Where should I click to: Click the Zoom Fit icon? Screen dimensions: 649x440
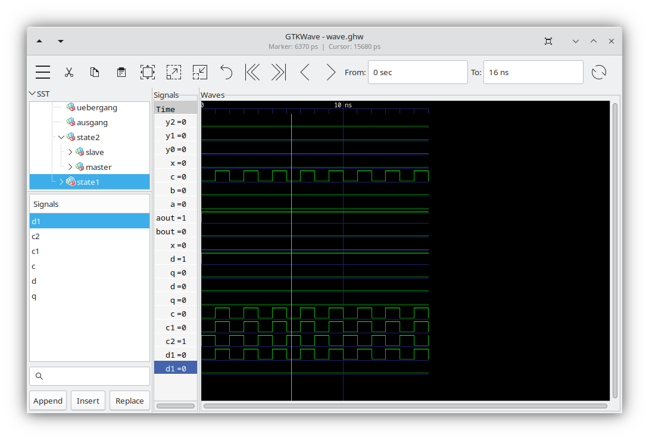[x=147, y=72]
